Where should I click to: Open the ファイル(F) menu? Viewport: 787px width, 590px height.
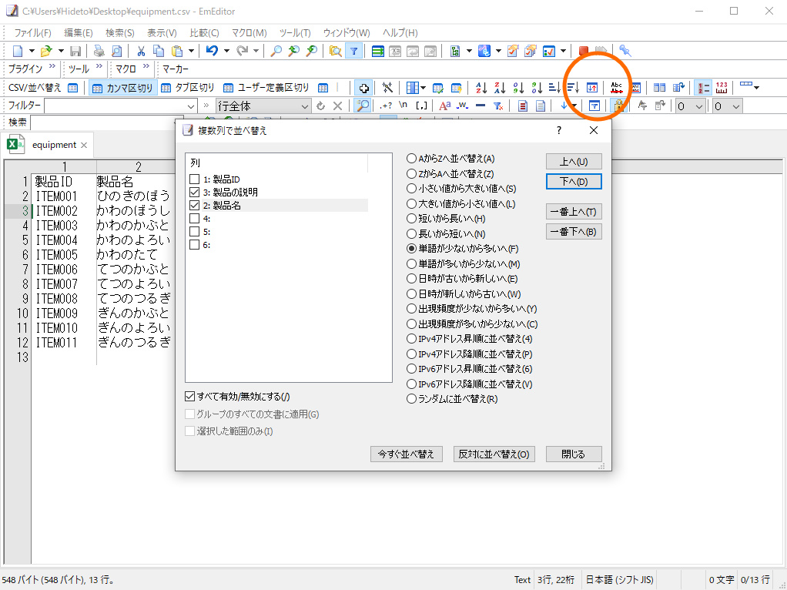tap(32, 32)
